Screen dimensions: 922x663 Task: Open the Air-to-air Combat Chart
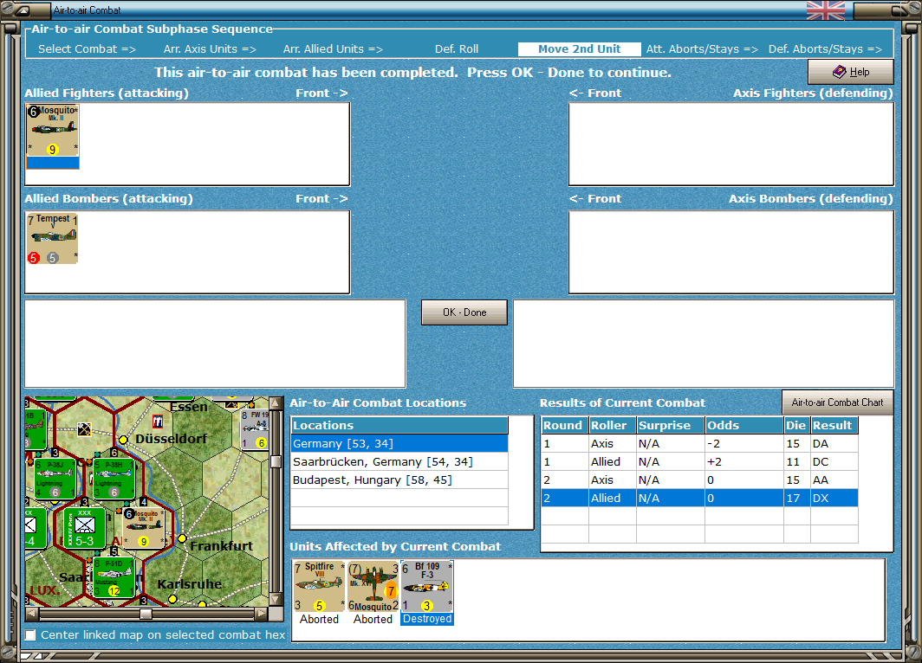[837, 402]
